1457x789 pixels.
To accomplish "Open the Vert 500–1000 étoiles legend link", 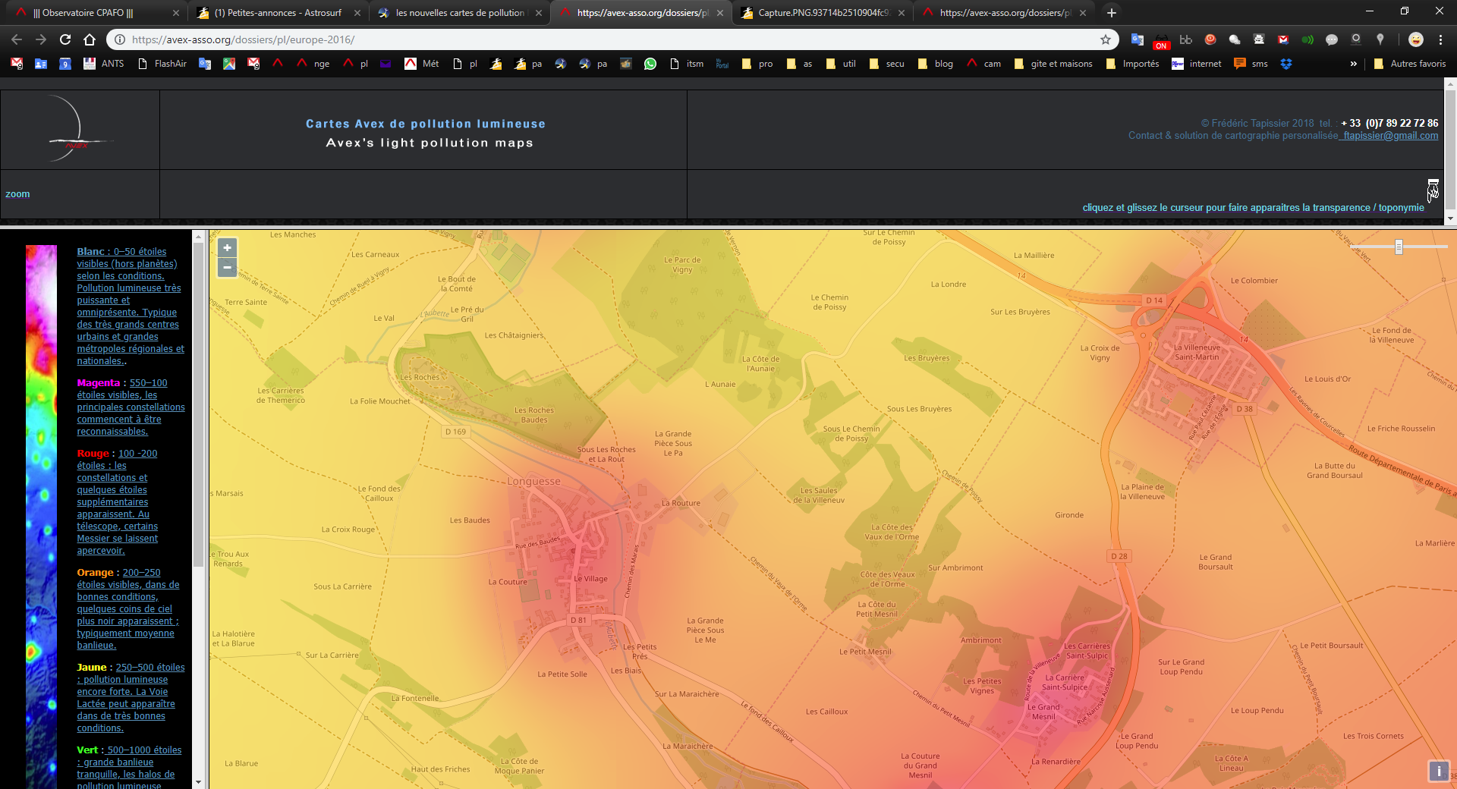I will pos(129,768).
